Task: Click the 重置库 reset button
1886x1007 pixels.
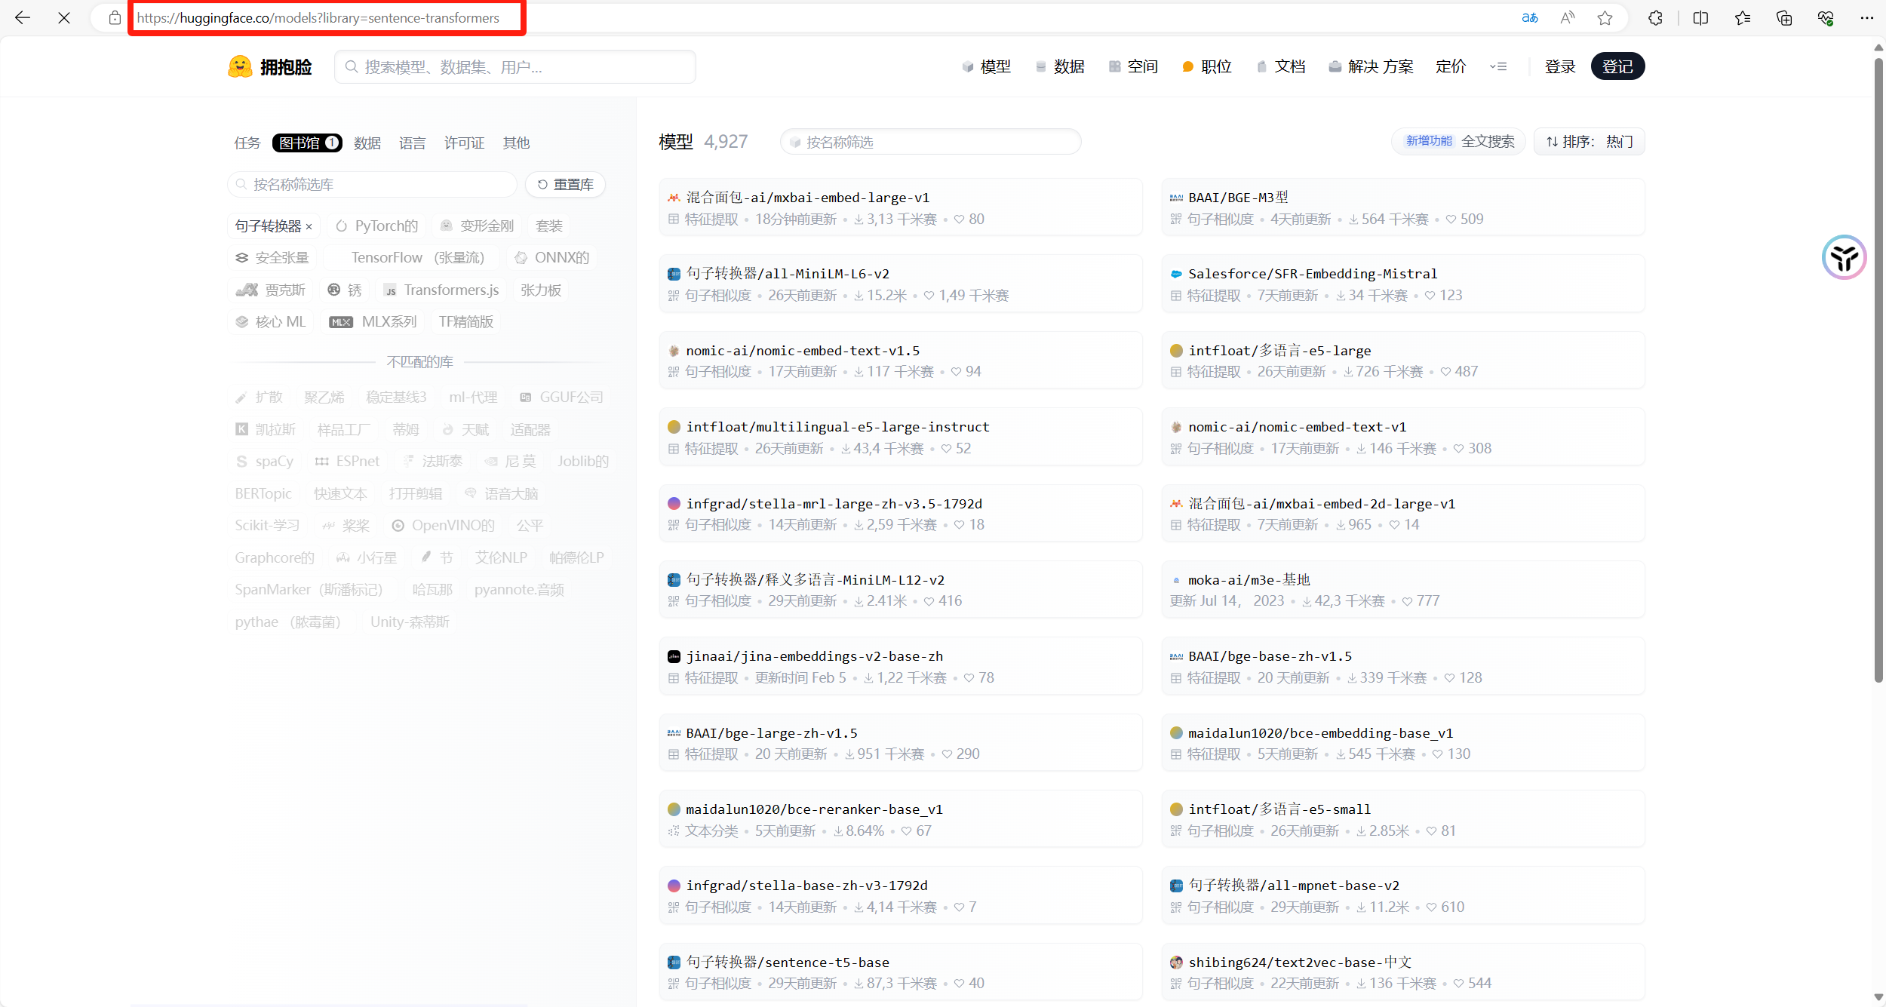Action: [x=566, y=185]
